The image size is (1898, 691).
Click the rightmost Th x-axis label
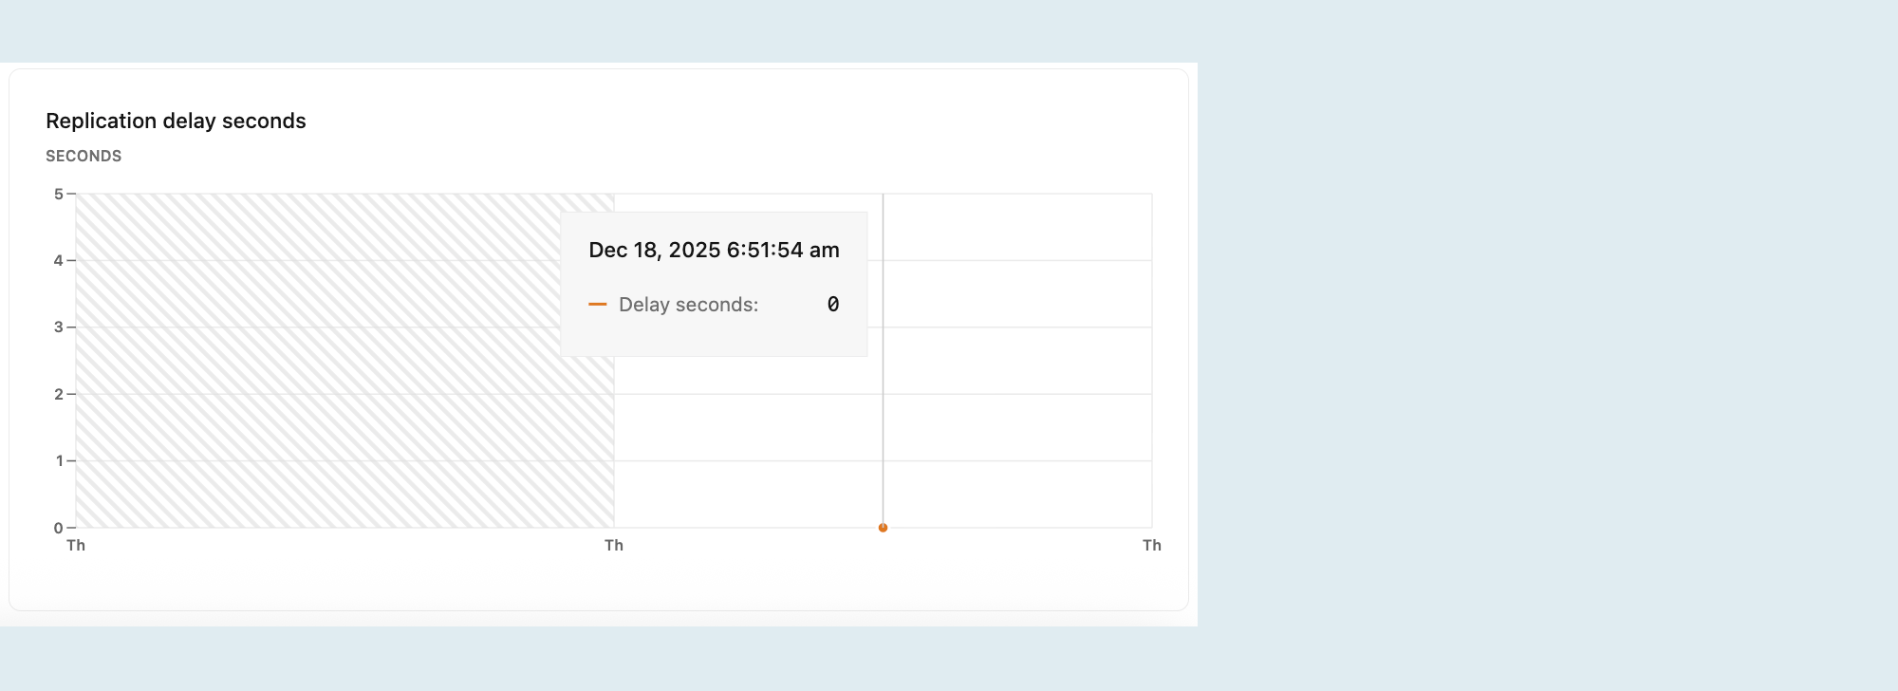(x=1152, y=545)
